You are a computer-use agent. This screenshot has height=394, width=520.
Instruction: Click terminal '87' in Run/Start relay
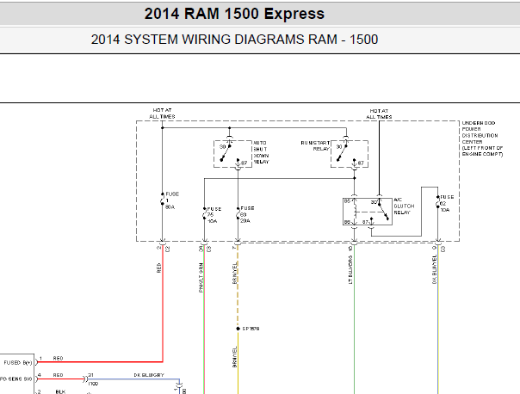[x=361, y=163]
